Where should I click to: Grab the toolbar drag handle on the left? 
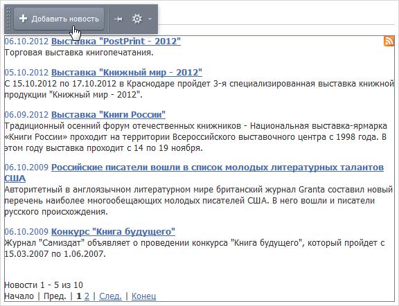point(8,19)
